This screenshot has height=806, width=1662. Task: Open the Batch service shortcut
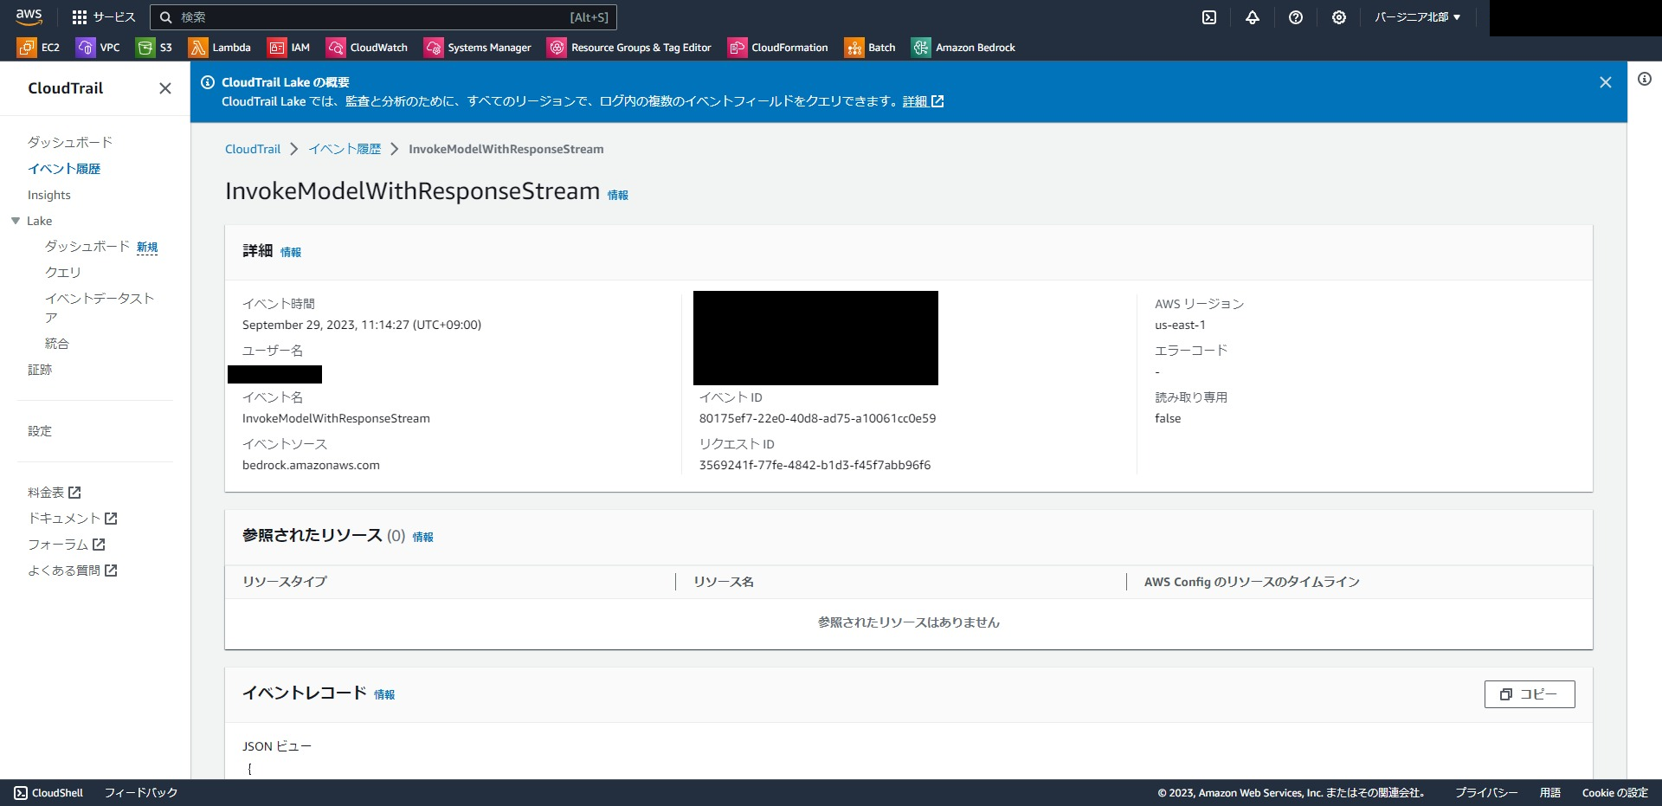point(871,48)
